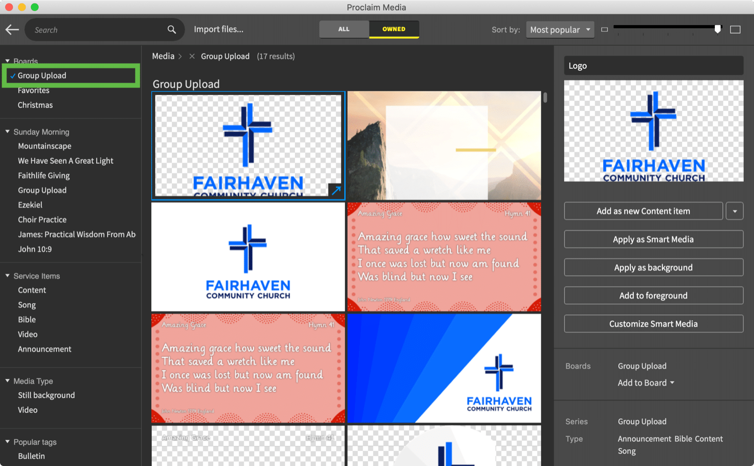Filter by Video service item
Viewport: 754px width, 466px height.
pos(28,334)
